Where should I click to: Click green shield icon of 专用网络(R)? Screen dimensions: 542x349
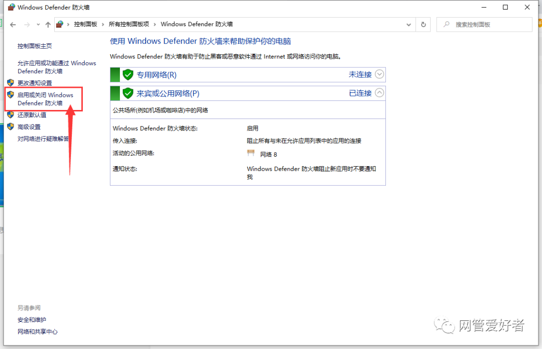click(x=128, y=74)
